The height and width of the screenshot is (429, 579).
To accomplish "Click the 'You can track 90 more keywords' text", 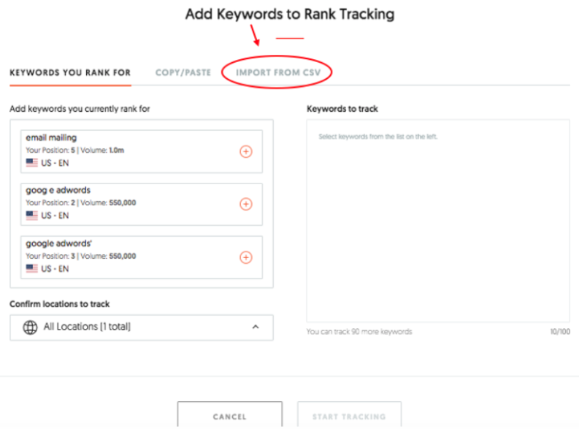I will click(359, 332).
